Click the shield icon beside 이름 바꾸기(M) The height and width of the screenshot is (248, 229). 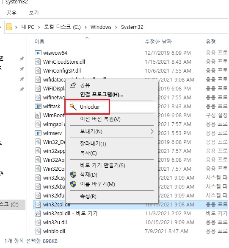(x=73, y=184)
